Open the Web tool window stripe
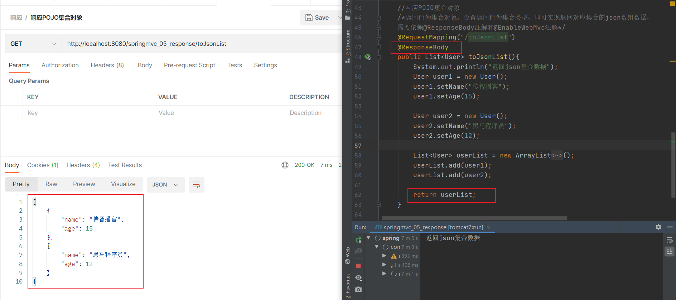Viewport: 676px width, 300px height. [347, 256]
